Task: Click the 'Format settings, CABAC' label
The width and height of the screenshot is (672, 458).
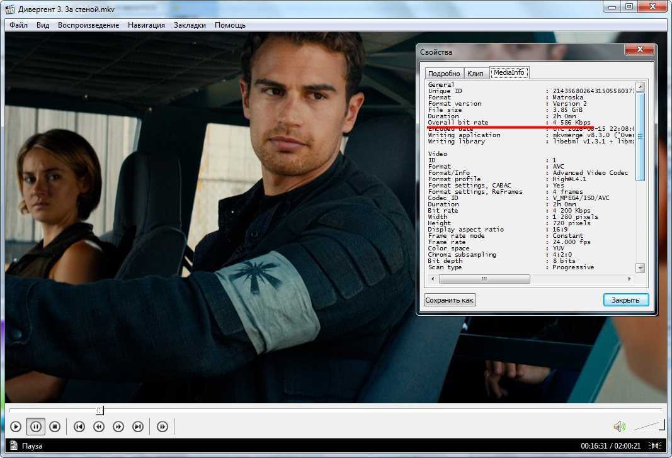Action: (470, 186)
